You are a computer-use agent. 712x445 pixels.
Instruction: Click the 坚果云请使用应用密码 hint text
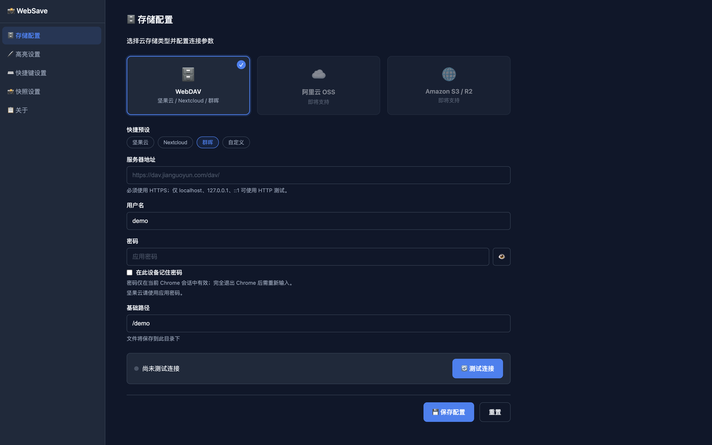click(x=155, y=293)
